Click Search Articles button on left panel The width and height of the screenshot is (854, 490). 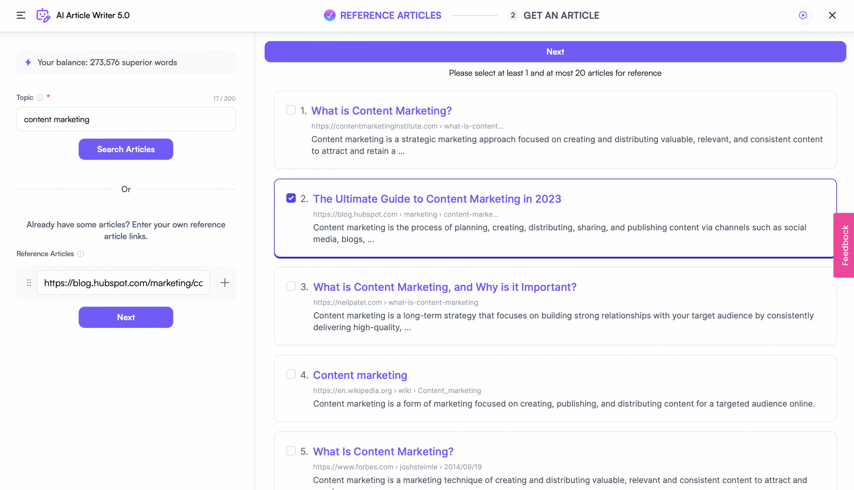(x=126, y=149)
